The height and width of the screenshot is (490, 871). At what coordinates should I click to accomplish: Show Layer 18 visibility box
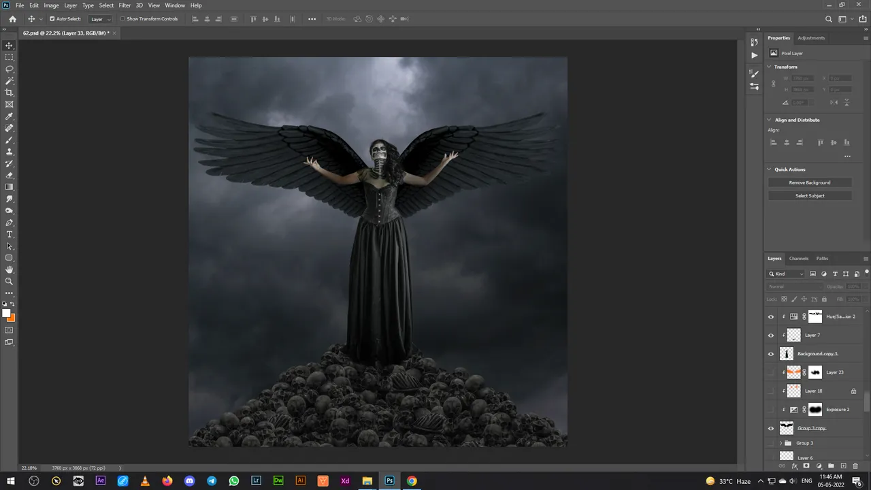coord(771,391)
